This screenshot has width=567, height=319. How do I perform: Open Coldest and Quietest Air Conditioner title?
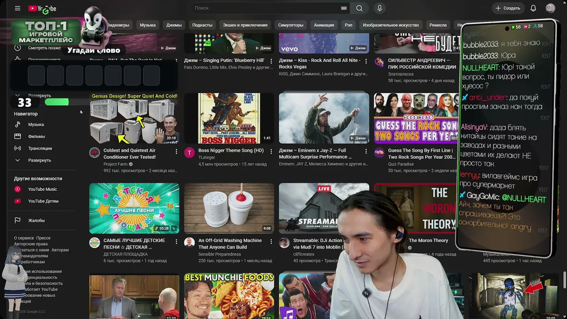coord(129,154)
